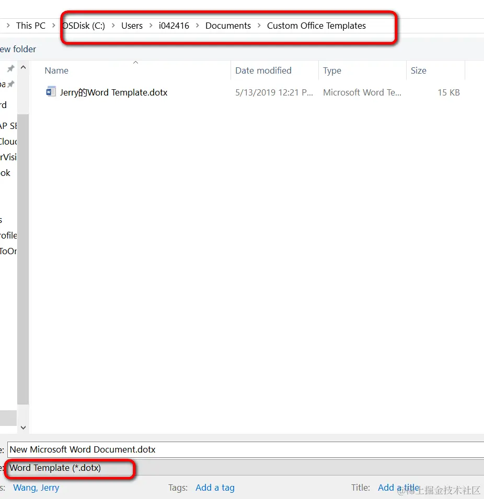Navigate to Documents breadcrumb
The height and width of the screenshot is (499, 484).
pyautogui.click(x=228, y=26)
